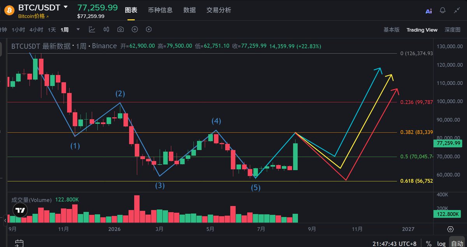467x247 pixels.
Task: Switch to the 交易分析 tab
Action: click(219, 10)
